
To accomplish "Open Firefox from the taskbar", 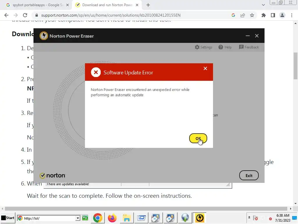I will 112,218.
